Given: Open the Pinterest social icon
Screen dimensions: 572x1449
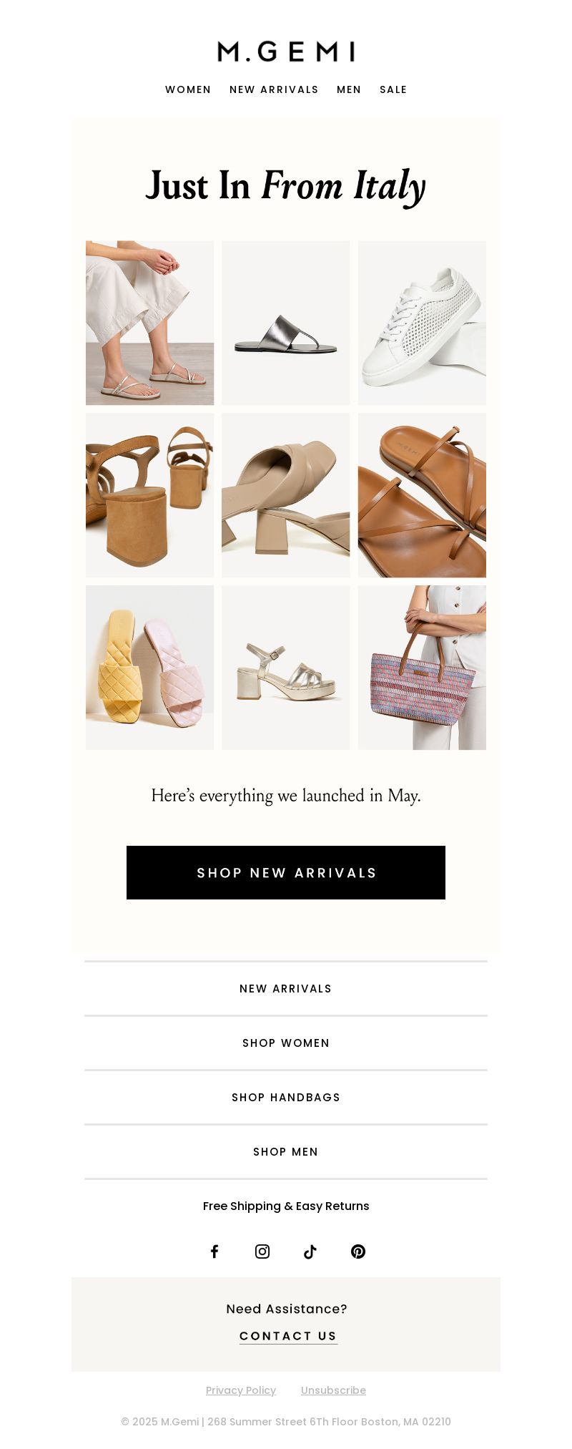Looking at the screenshot, I should pyautogui.click(x=358, y=1252).
